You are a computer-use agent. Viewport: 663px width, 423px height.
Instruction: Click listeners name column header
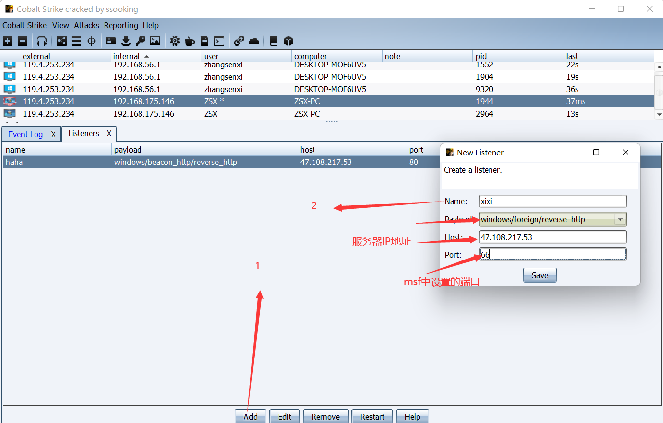coord(58,150)
